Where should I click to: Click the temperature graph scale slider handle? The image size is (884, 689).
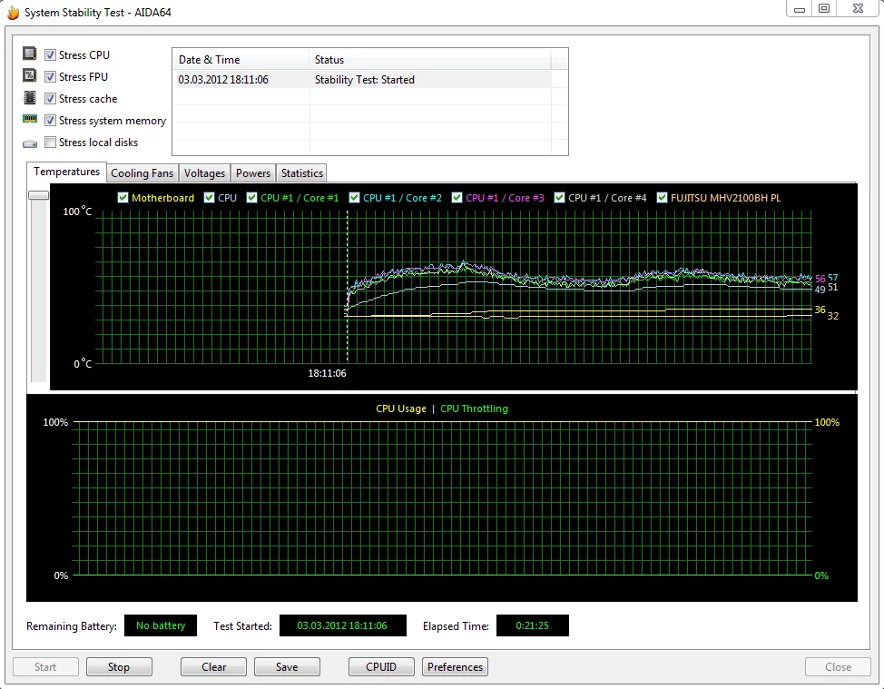(38, 195)
